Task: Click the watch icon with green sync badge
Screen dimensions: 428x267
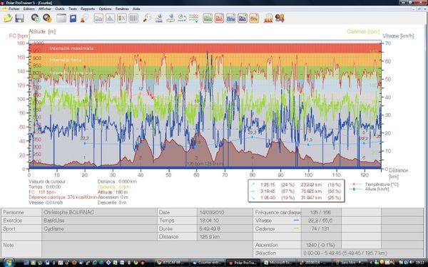Action: click(x=36, y=19)
